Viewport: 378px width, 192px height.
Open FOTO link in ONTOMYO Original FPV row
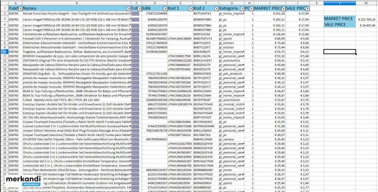pyautogui.click(x=135, y=61)
